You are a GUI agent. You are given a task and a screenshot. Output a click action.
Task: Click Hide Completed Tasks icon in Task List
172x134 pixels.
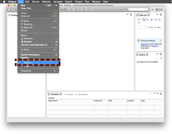[156, 20]
